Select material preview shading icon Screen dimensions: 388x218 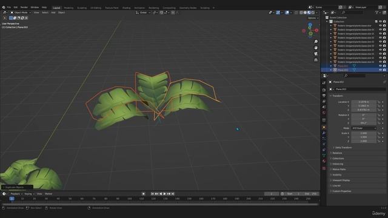click(x=309, y=13)
